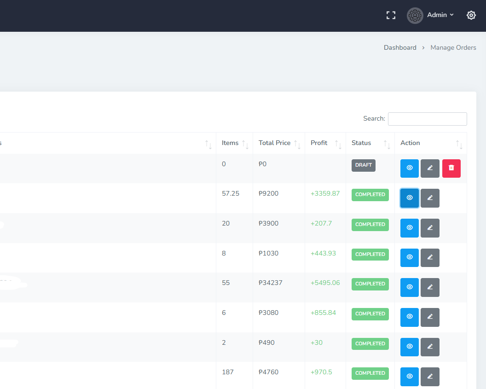Go to Dashboard breadcrumb link
This screenshot has height=389, width=486.
click(x=400, y=47)
